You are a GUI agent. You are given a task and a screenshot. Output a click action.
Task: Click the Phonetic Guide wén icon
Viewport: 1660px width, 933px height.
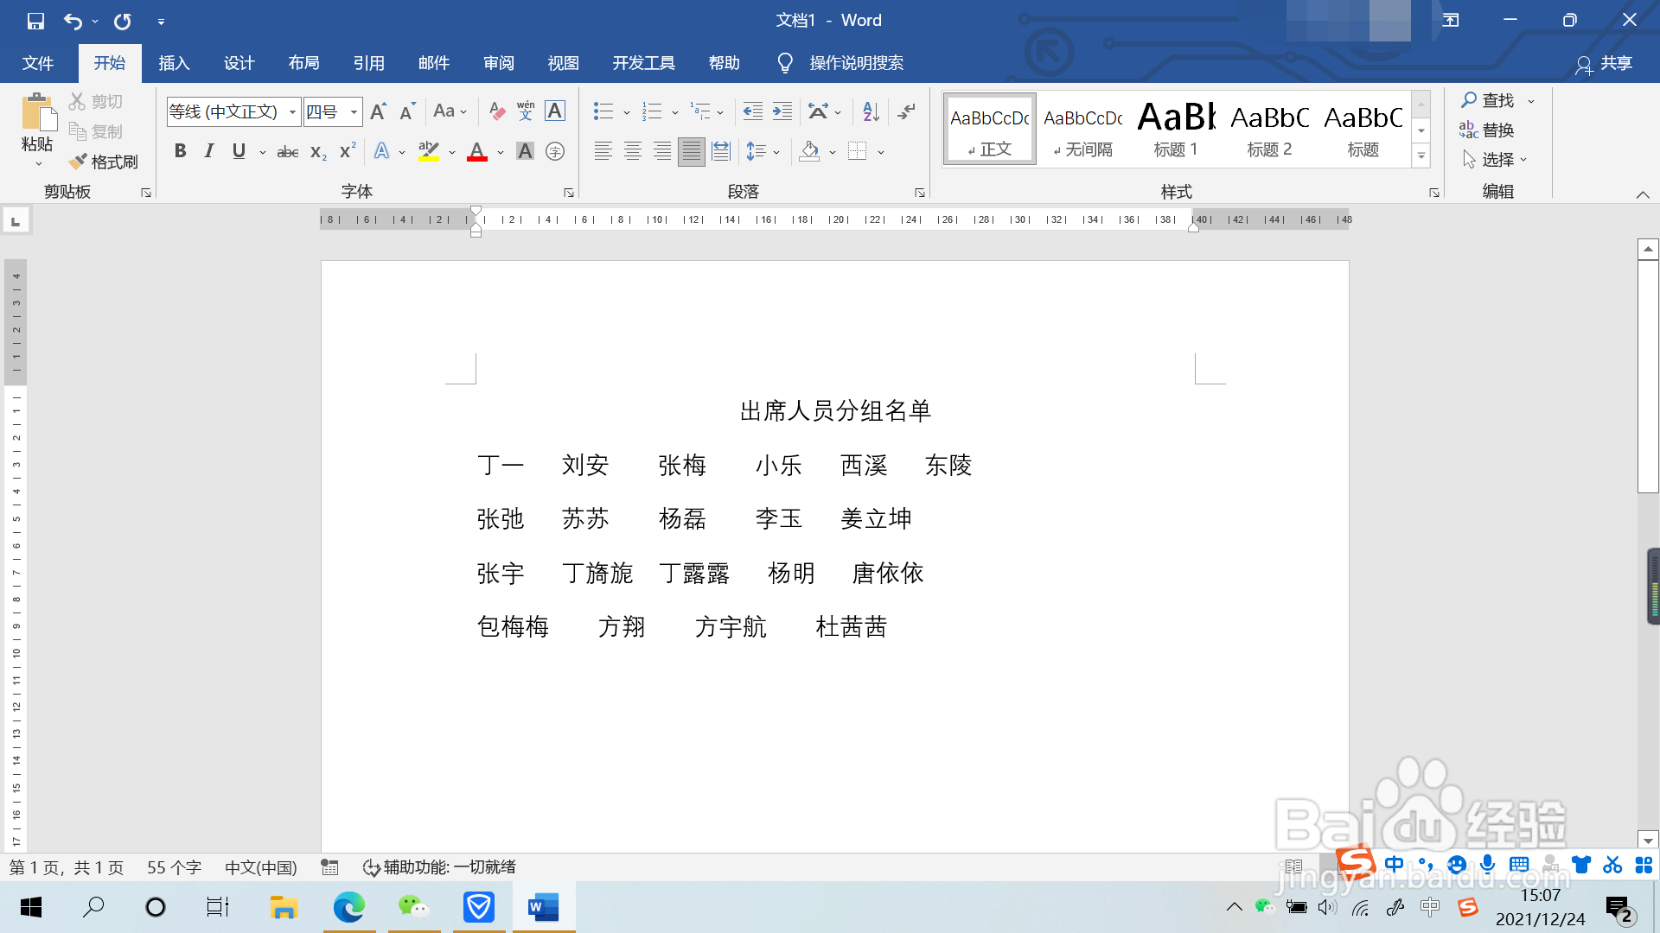point(526,111)
